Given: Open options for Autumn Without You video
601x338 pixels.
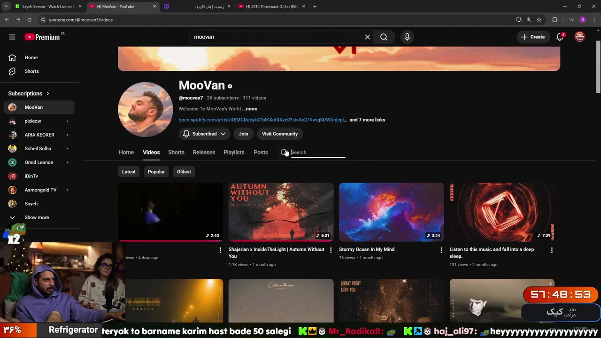Looking at the screenshot, I should (x=331, y=250).
